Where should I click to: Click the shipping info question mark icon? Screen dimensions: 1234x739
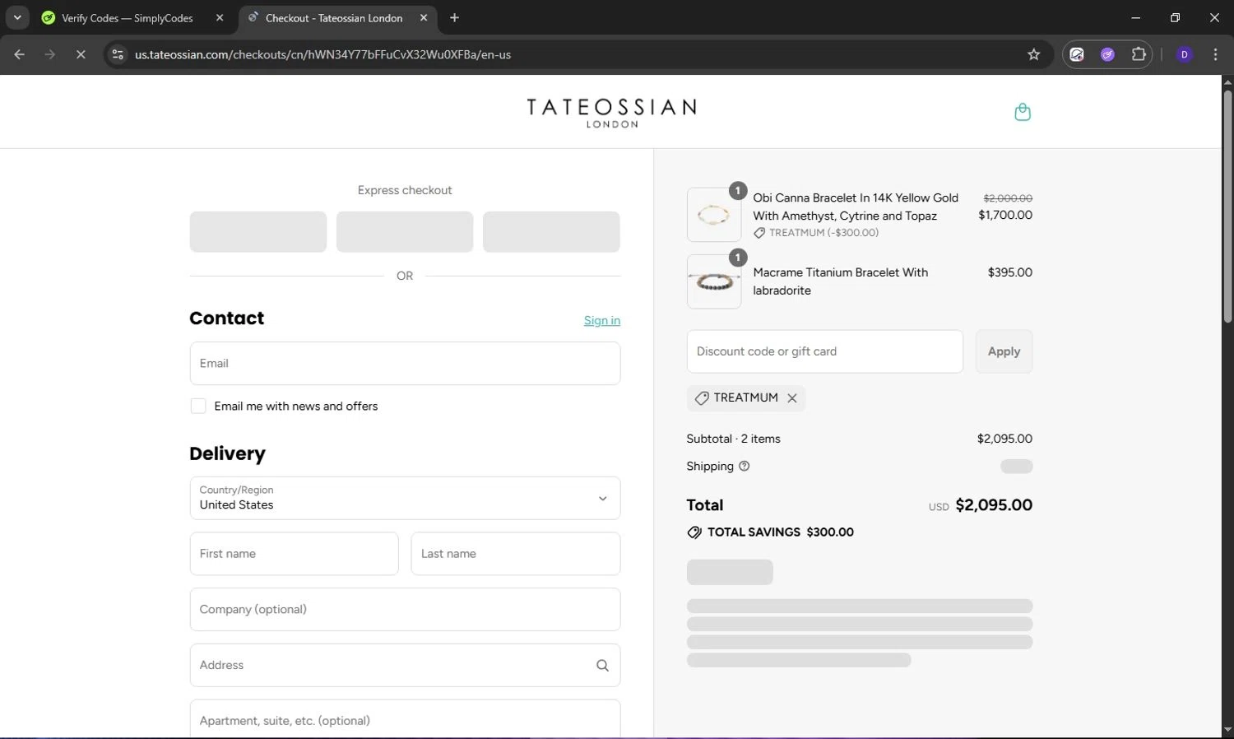[745, 466]
